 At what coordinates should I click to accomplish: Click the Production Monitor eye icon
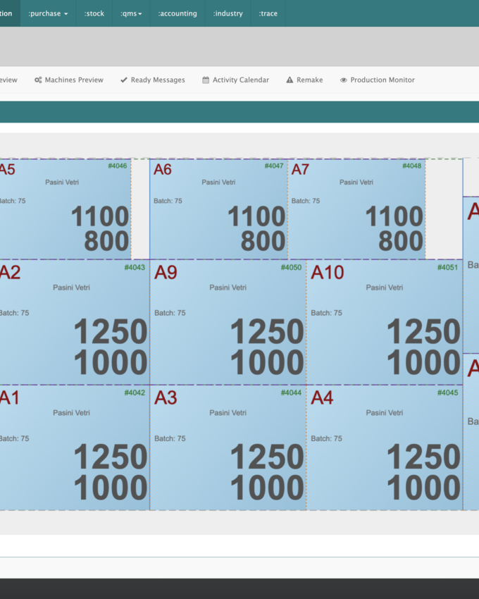[343, 80]
